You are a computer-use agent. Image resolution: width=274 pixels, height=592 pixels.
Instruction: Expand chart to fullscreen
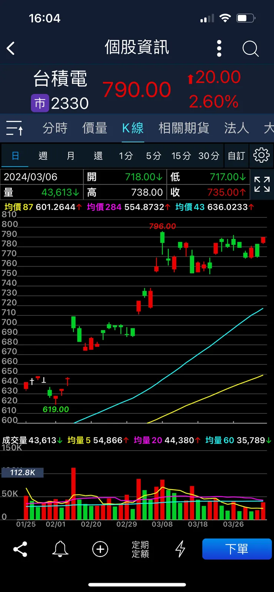pos(262,184)
